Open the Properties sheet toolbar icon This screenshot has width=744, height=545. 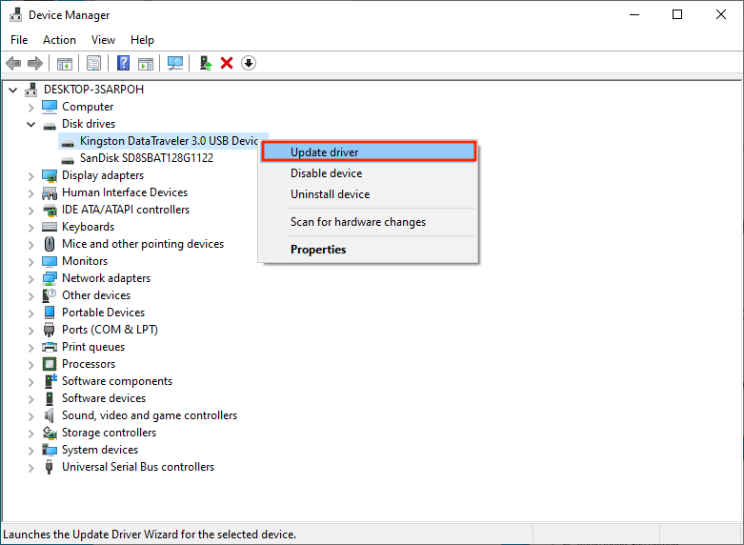(93, 63)
